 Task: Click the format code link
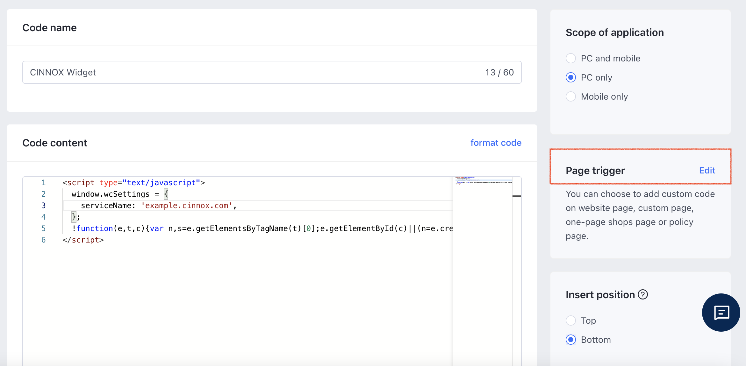496,143
